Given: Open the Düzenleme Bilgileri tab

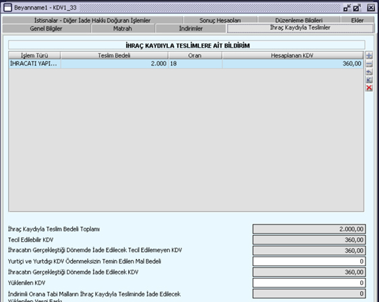Looking at the screenshot, I should tap(299, 20).
